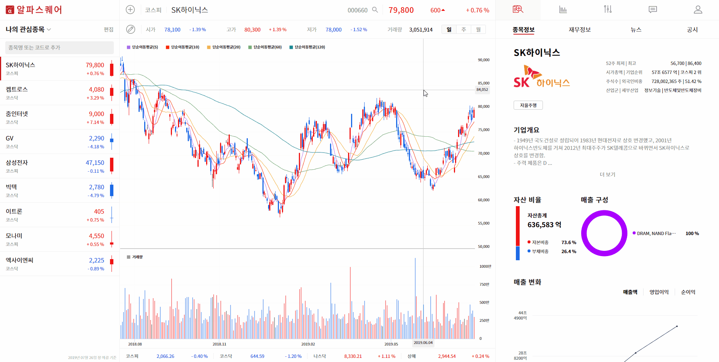The image size is (719, 362).
Task: Select GV in the watchlist
Action: [x=60, y=142]
